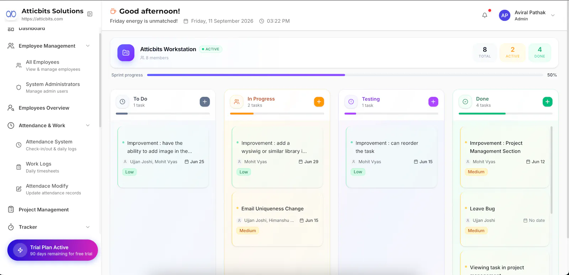569x275 pixels.
Task: Click the Tracker stopwatch icon
Action: [11, 227]
